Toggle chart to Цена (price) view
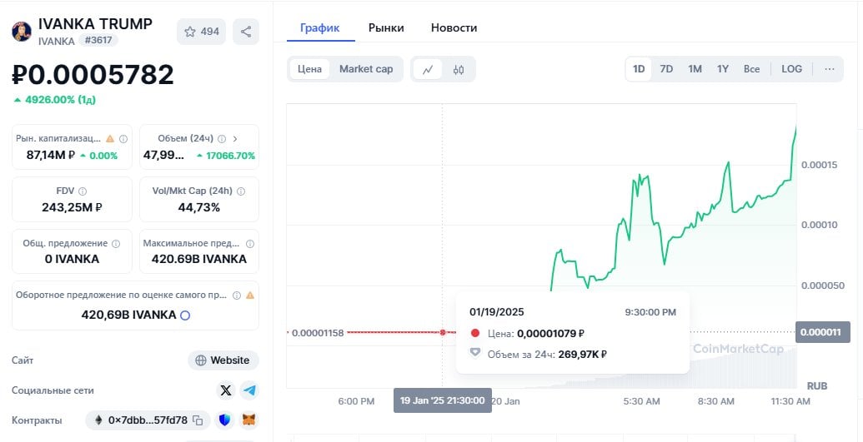Screen dimensions: 863x442 coord(309,69)
